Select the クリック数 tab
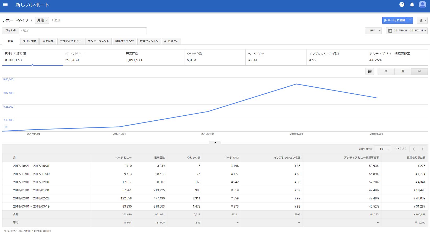 [x=29, y=41]
